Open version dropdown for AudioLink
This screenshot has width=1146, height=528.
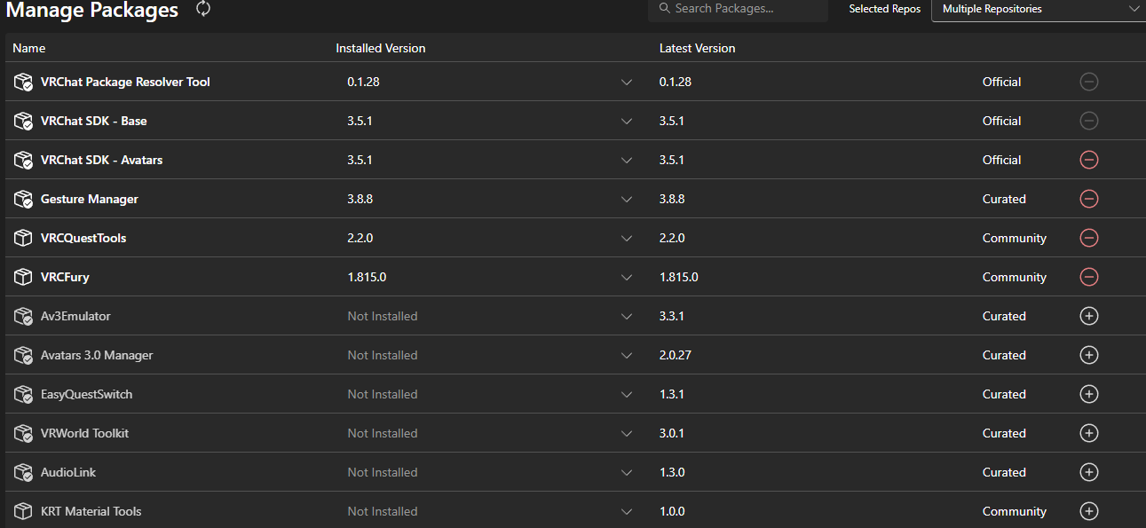(x=627, y=472)
